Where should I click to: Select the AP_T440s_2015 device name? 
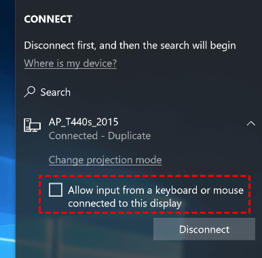(83, 122)
